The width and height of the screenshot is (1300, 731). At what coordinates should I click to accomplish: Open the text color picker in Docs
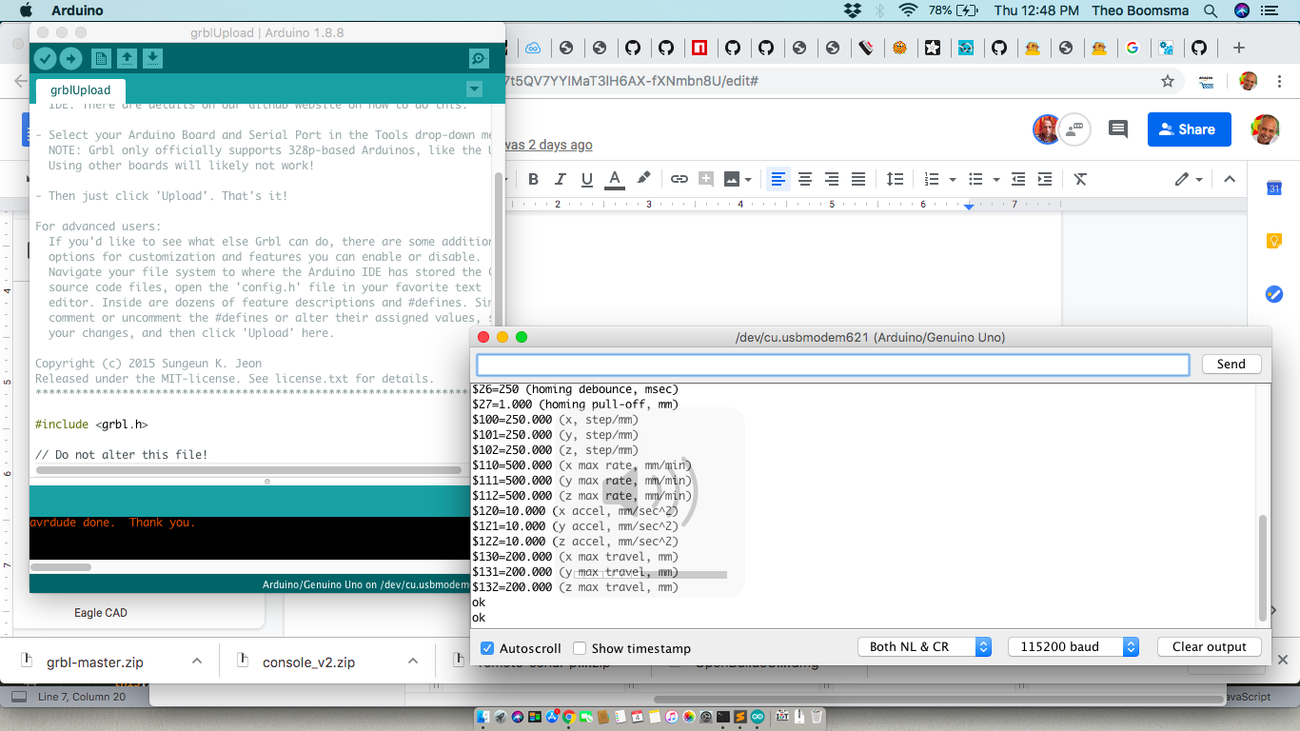(x=613, y=179)
